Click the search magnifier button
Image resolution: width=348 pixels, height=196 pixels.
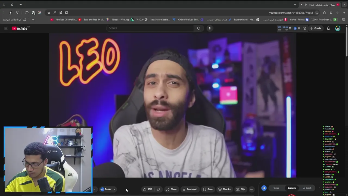tap(199, 28)
